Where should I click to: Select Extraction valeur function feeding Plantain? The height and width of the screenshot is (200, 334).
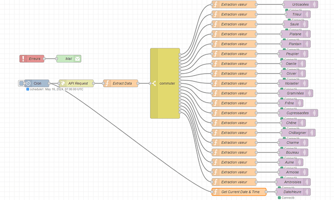[x=234, y=44]
